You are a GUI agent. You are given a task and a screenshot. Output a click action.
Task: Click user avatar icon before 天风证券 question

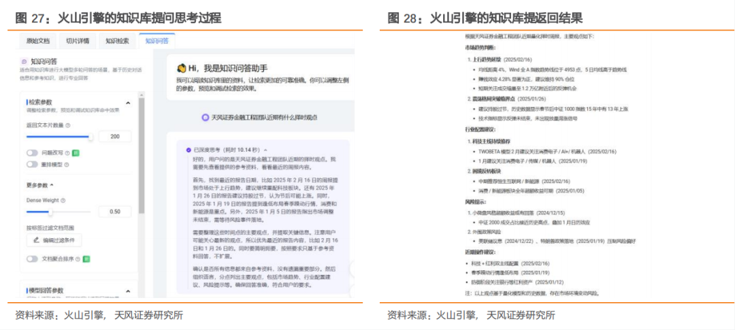(x=205, y=118)
